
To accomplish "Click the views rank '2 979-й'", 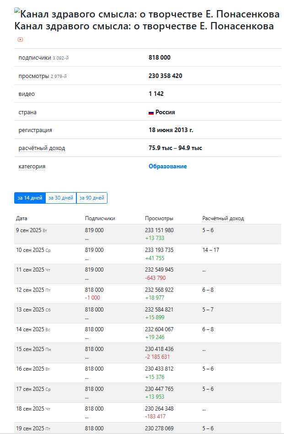I will (x=58, y=76).
